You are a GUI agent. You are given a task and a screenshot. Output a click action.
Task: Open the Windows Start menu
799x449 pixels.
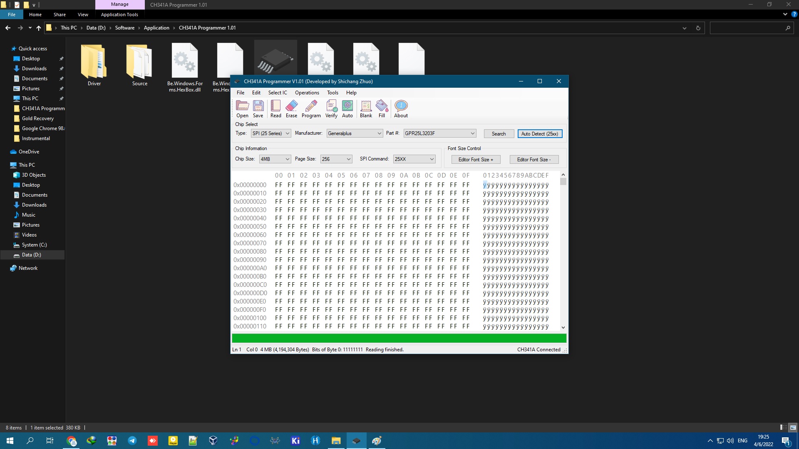[10, 441]
